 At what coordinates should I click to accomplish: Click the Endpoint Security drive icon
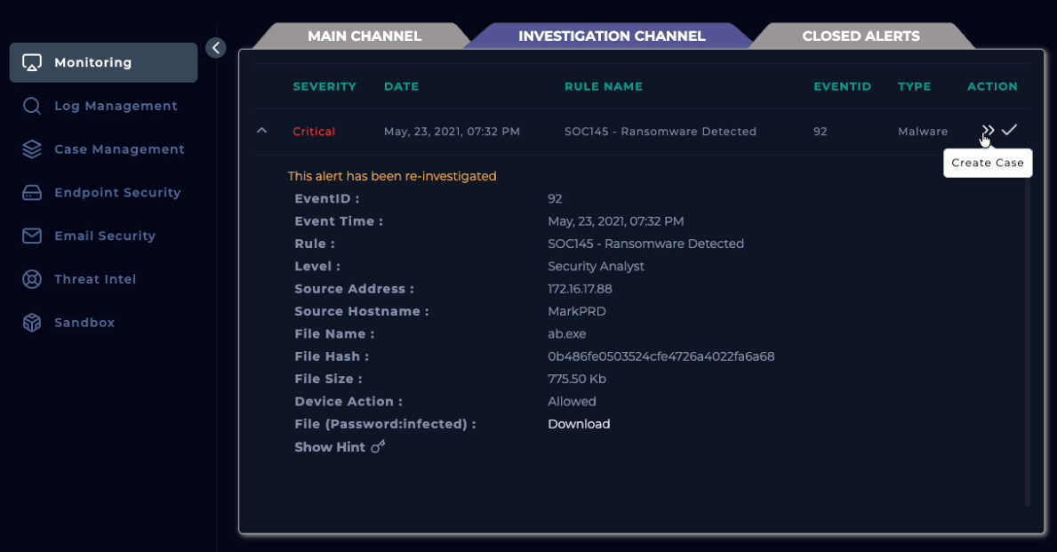32,193
